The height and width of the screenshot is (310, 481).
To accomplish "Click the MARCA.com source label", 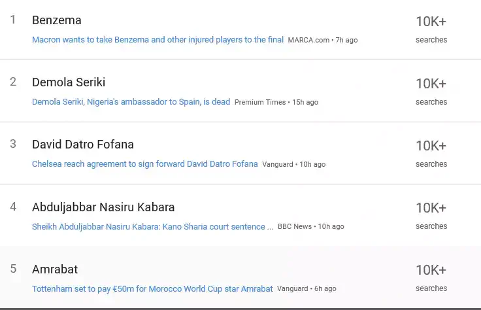I will pyautogui.click(x=308, y=40).
